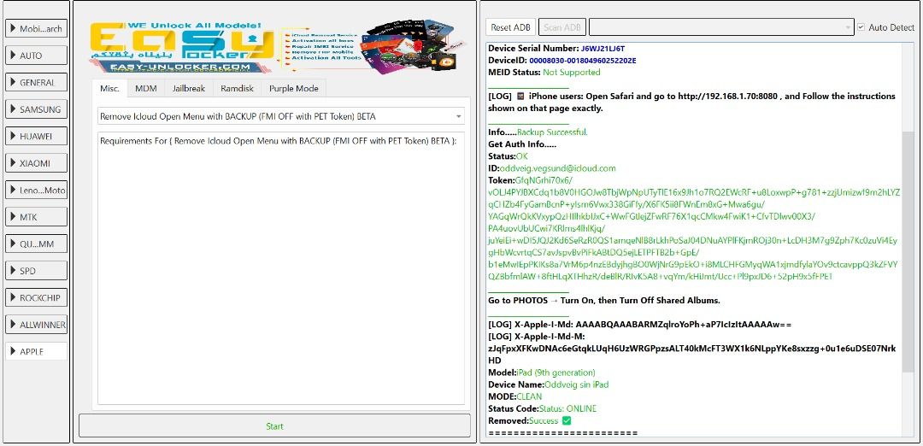Viewport: 923px width, 446px height.
Task: Open the HUAWEI sidebar section
Action: 36,136
